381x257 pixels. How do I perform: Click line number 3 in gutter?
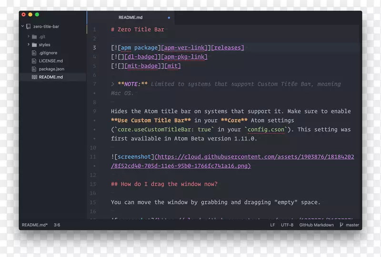[x=94, y=48]
